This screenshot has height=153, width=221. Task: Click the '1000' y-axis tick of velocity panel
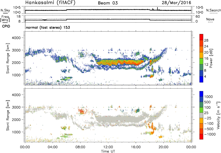tap(16, 132)
